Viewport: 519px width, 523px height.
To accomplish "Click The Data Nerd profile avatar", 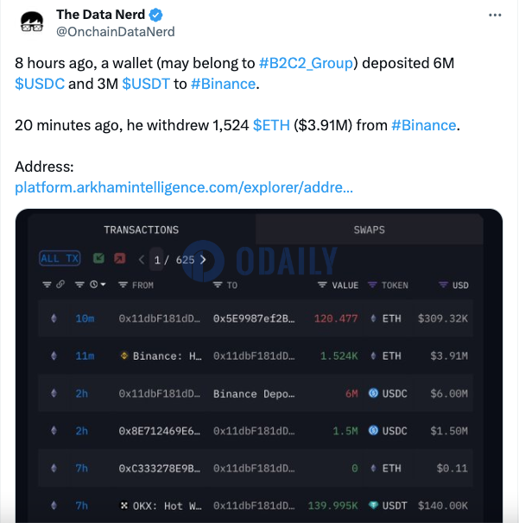I will [32, 23].
